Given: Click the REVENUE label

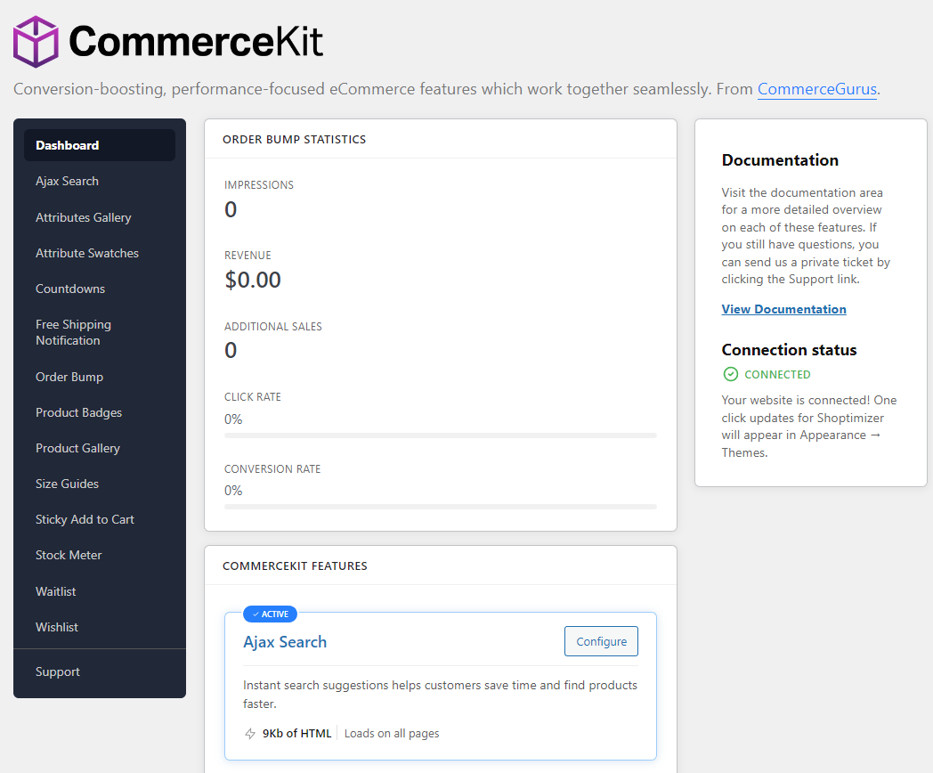Looking at the screenshot, I should pyautogui.click(x=247, y=256).
